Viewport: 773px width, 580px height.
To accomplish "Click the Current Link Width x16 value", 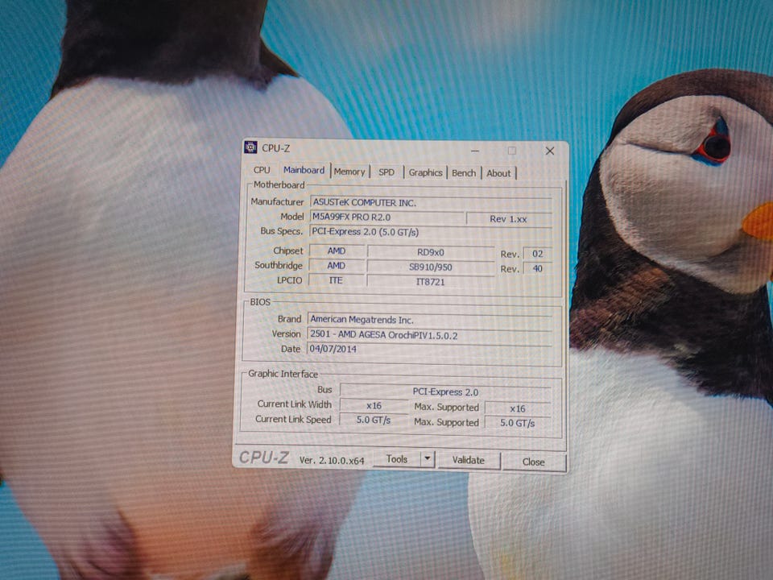I will tap(374, 405).
